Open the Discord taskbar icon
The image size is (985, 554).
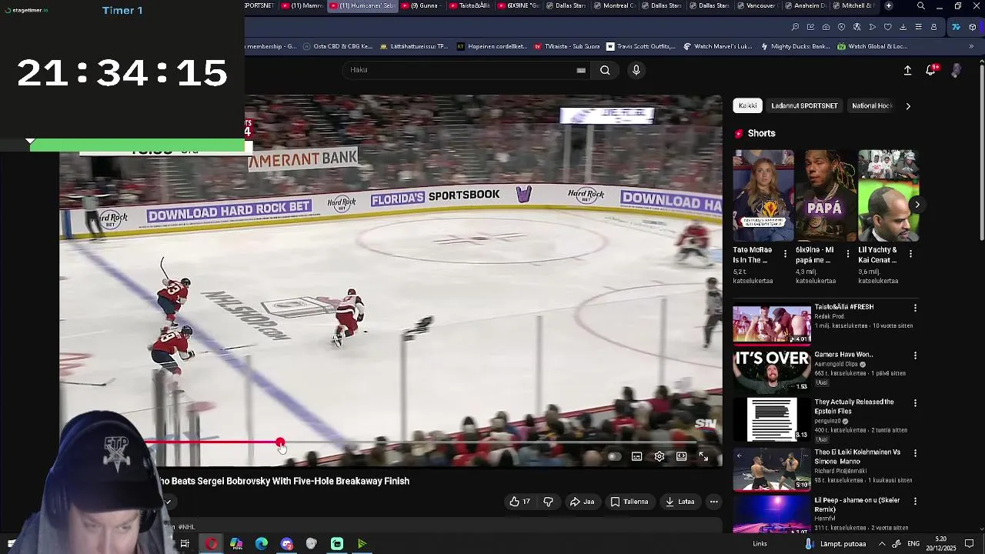point(287,544)
